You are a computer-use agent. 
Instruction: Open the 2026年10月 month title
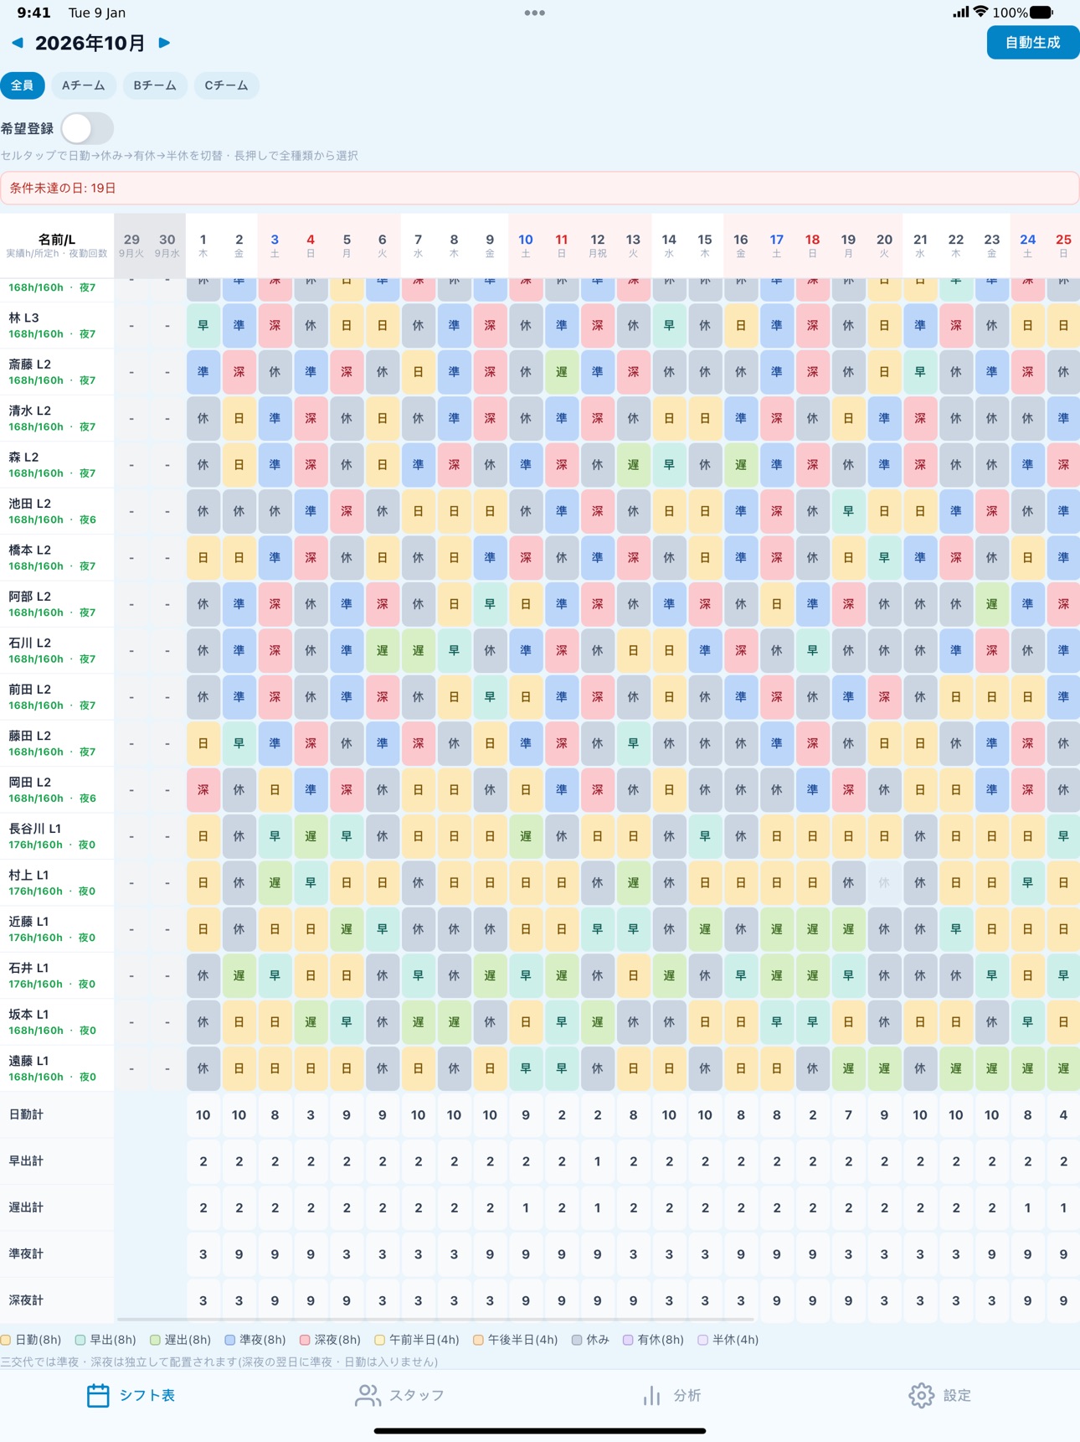tap(90, 43)
